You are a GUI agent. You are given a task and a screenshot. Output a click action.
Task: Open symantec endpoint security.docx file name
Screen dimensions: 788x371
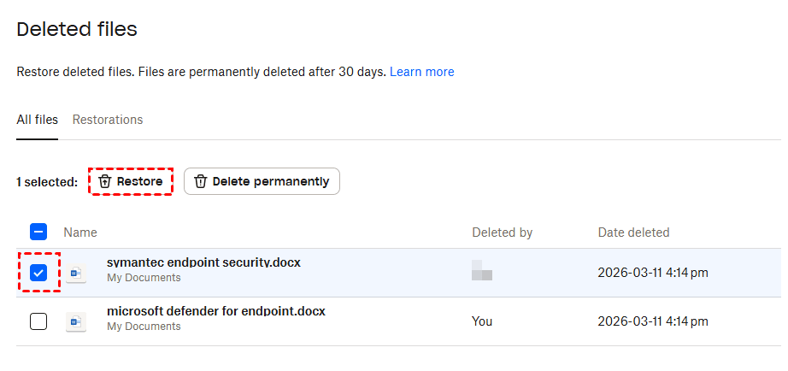click(203, 262)
